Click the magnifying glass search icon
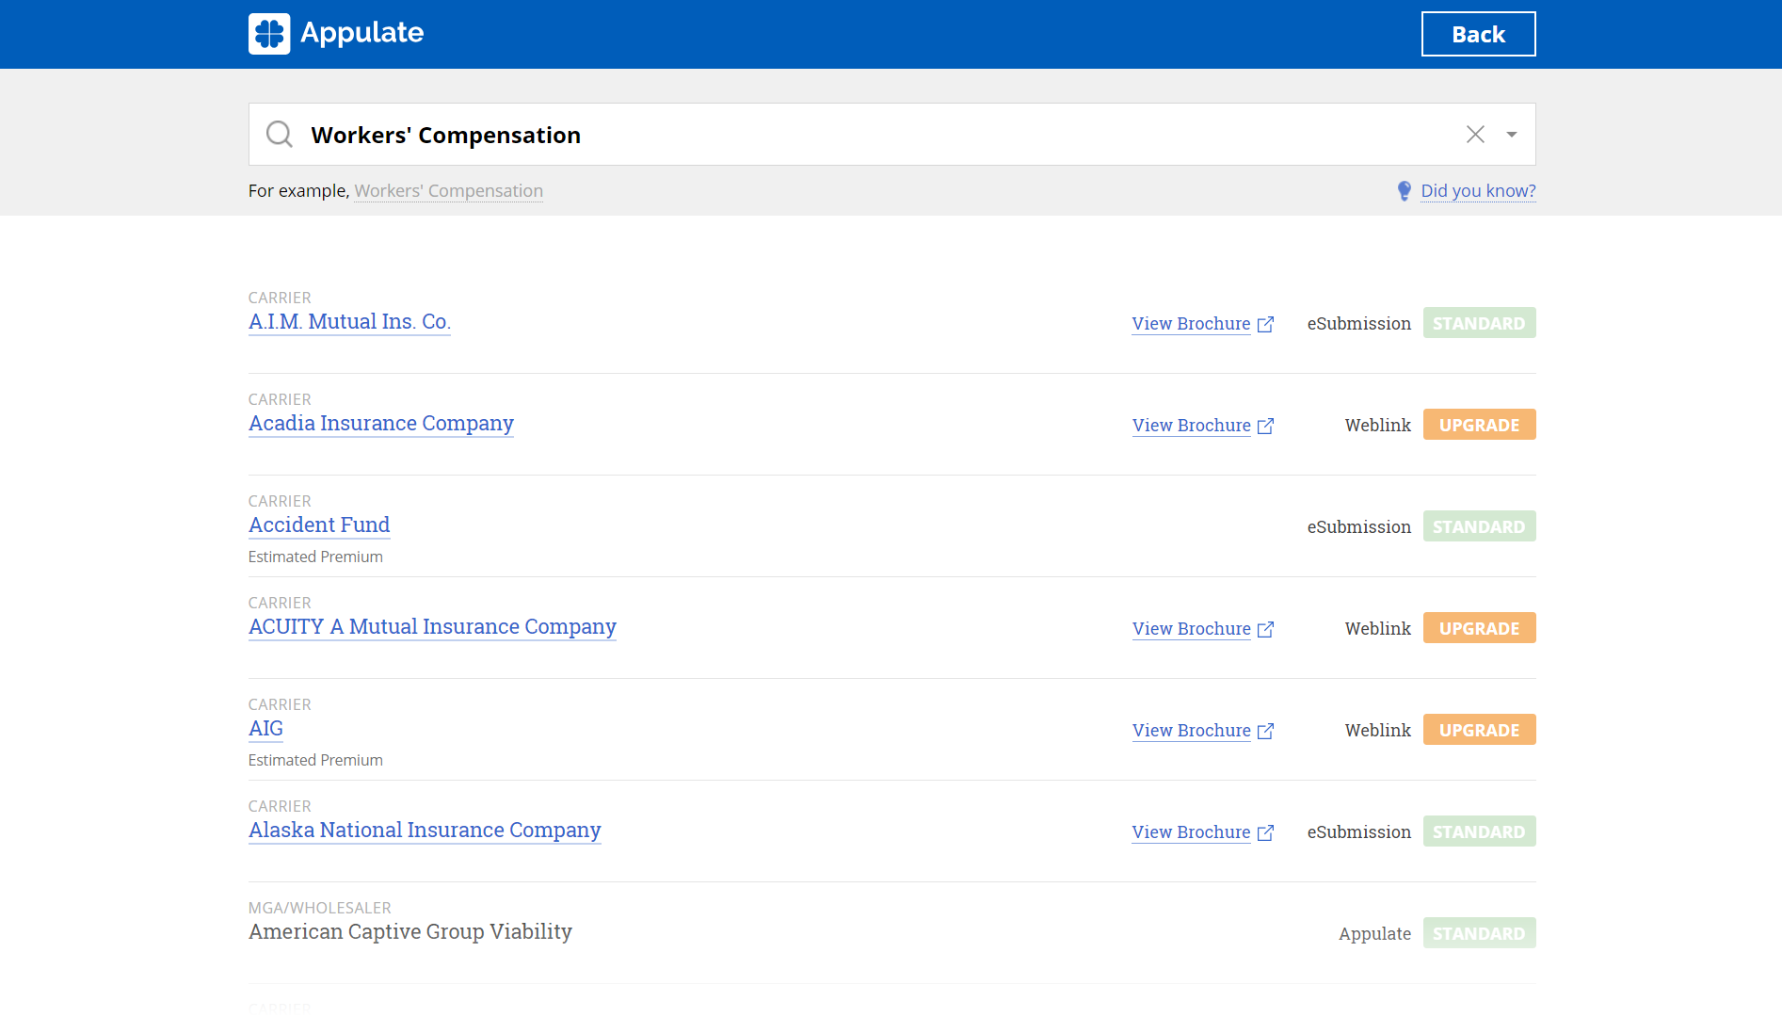 279,135
